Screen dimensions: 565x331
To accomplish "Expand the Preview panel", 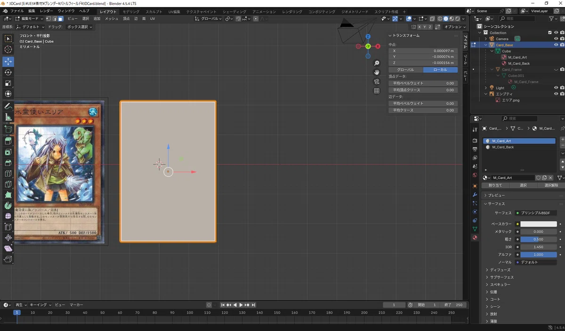I will point(496,195).
